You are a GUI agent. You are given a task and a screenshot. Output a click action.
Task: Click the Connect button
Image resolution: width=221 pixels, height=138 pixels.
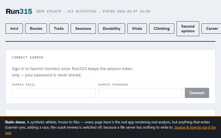point(197,93)
